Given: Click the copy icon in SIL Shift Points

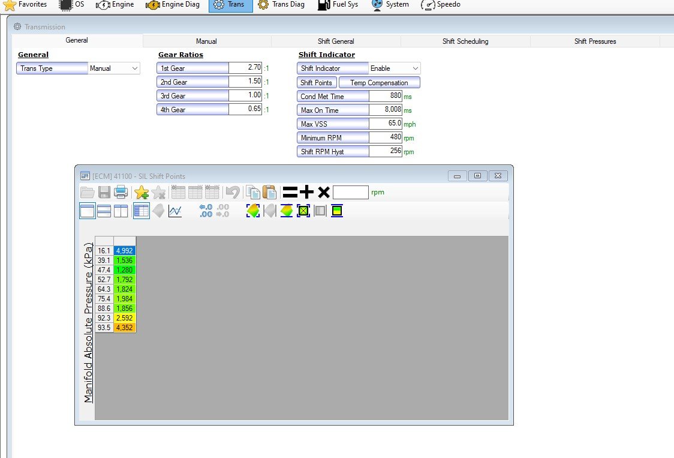Looking at the screenshot, I should click(x=253, y=192).
